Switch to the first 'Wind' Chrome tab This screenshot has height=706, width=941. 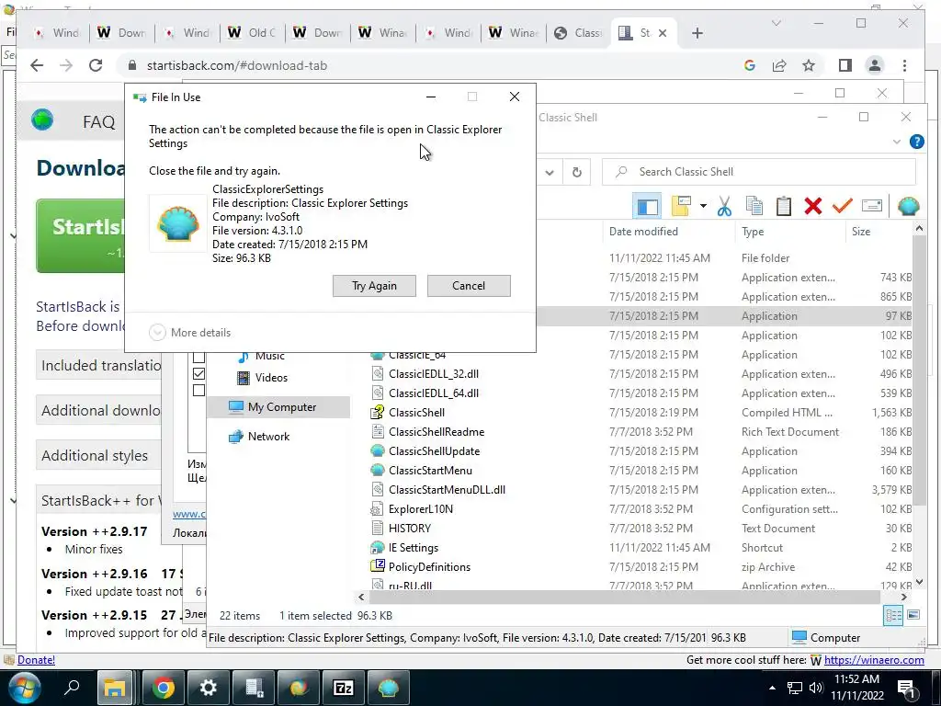click(57, 33)
